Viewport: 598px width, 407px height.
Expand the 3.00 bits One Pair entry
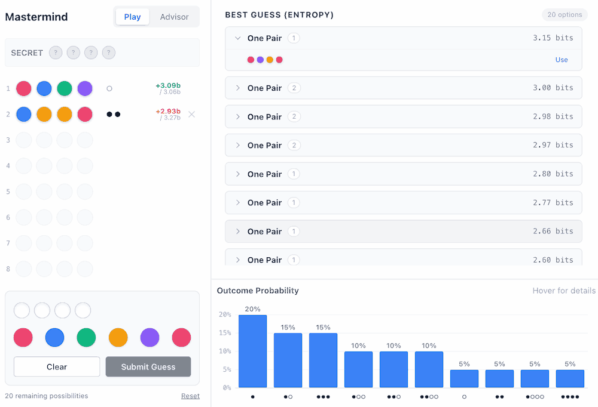[238, 88]
